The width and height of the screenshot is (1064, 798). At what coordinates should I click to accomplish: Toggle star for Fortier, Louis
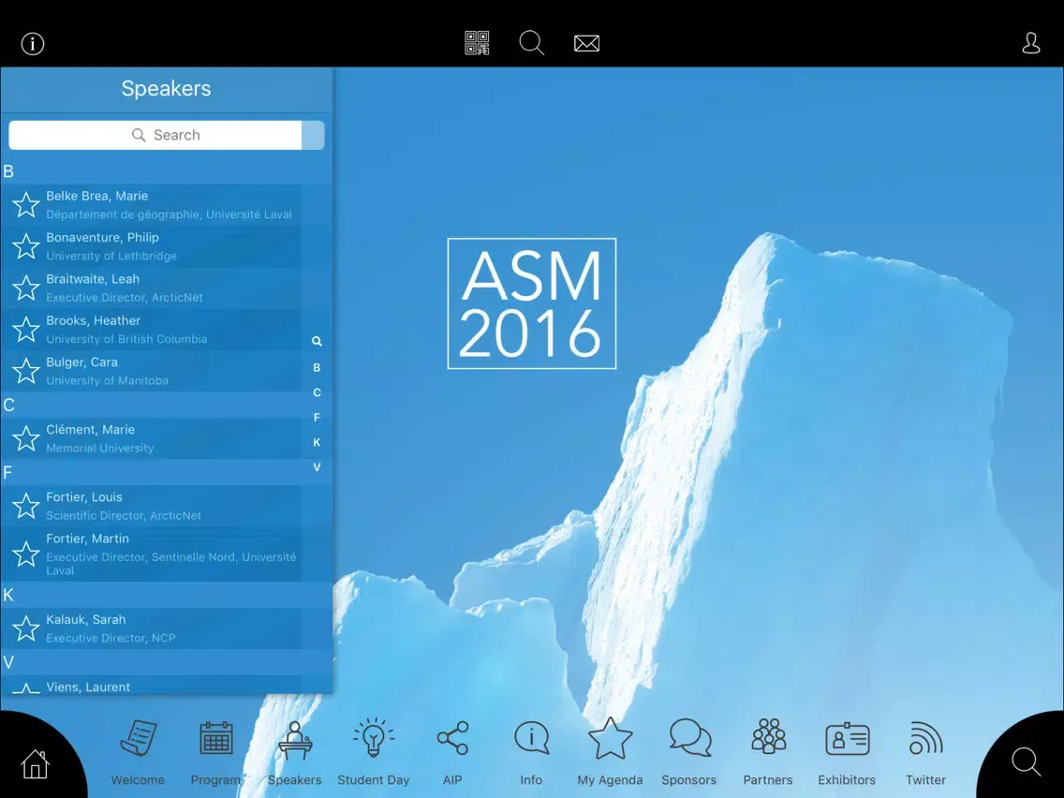click(x=26, y=506)
